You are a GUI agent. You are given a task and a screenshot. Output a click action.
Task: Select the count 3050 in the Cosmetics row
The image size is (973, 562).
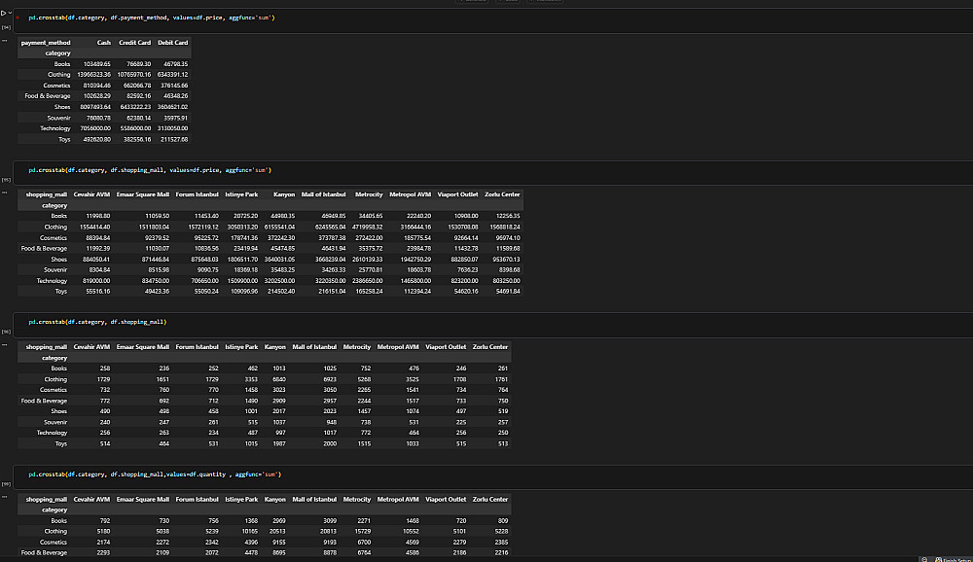point(330,390)
